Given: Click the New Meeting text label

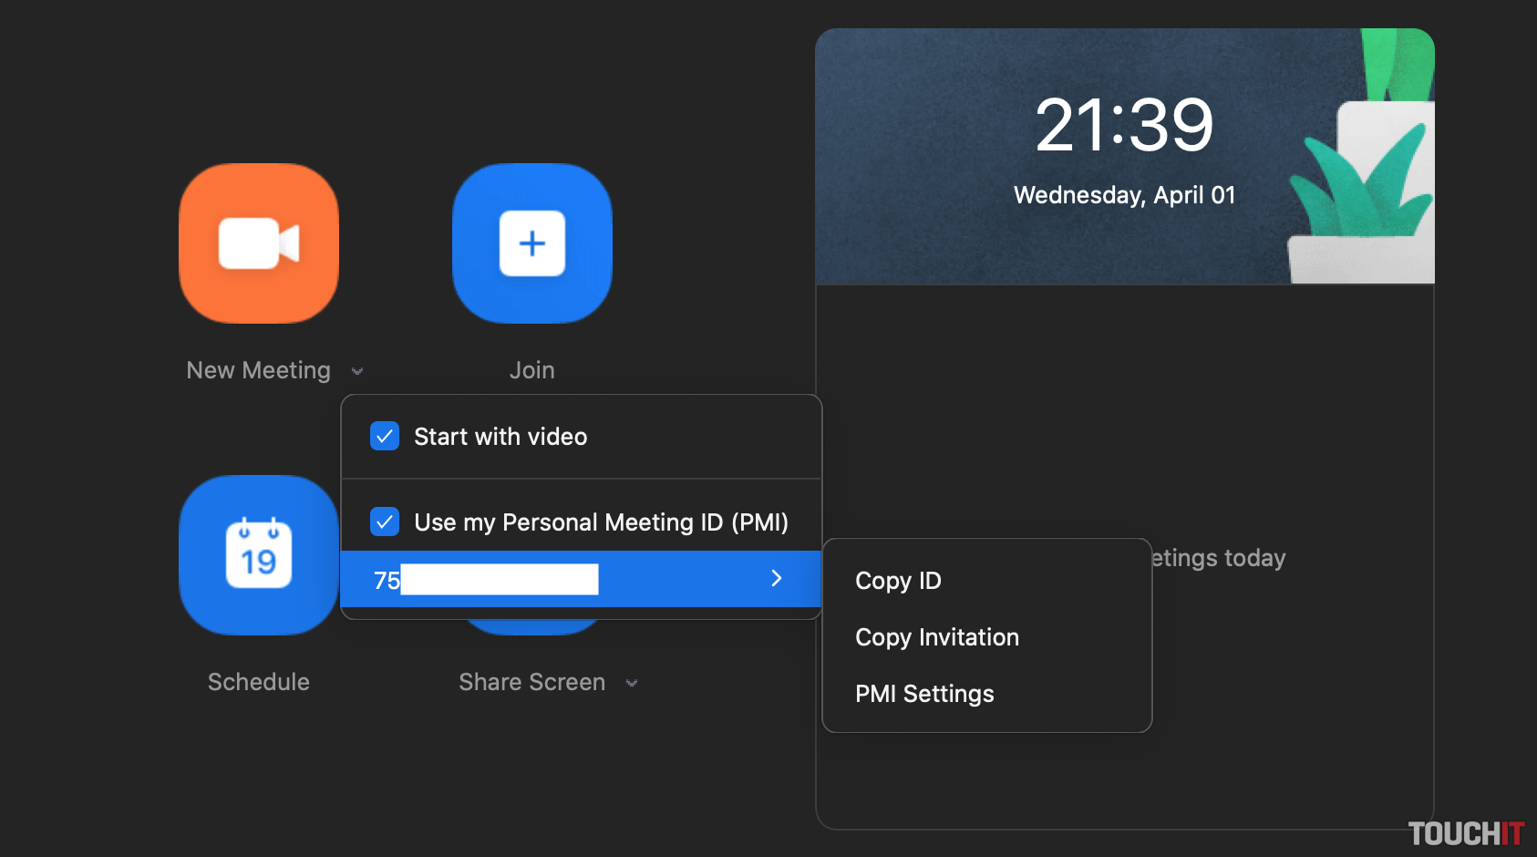Looking at the screenshot, I should 258,370.
